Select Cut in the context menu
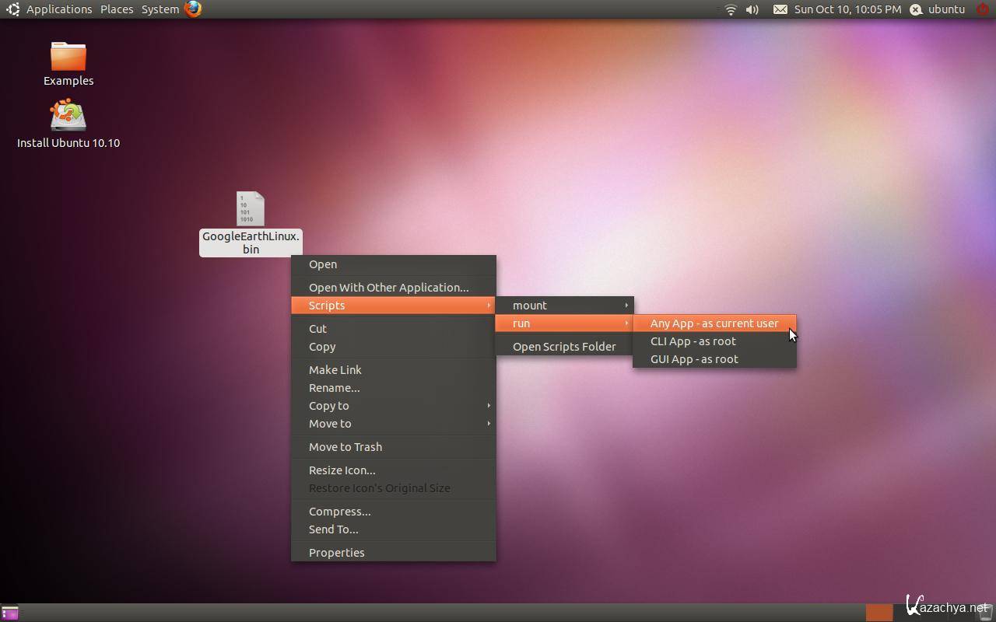996x622 pixels. 394,329
